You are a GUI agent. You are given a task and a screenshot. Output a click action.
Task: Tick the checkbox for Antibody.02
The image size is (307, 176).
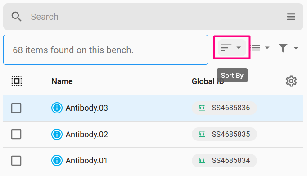[16, 134]
